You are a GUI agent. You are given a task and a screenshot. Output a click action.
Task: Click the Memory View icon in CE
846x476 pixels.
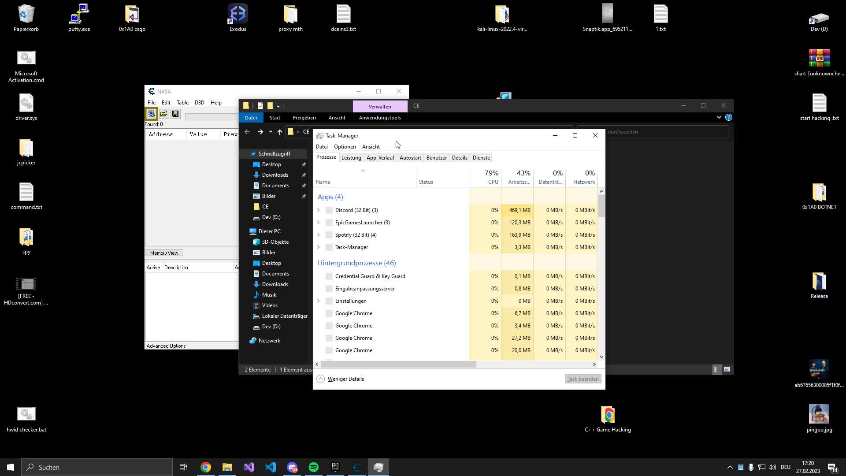pos(164,252)
